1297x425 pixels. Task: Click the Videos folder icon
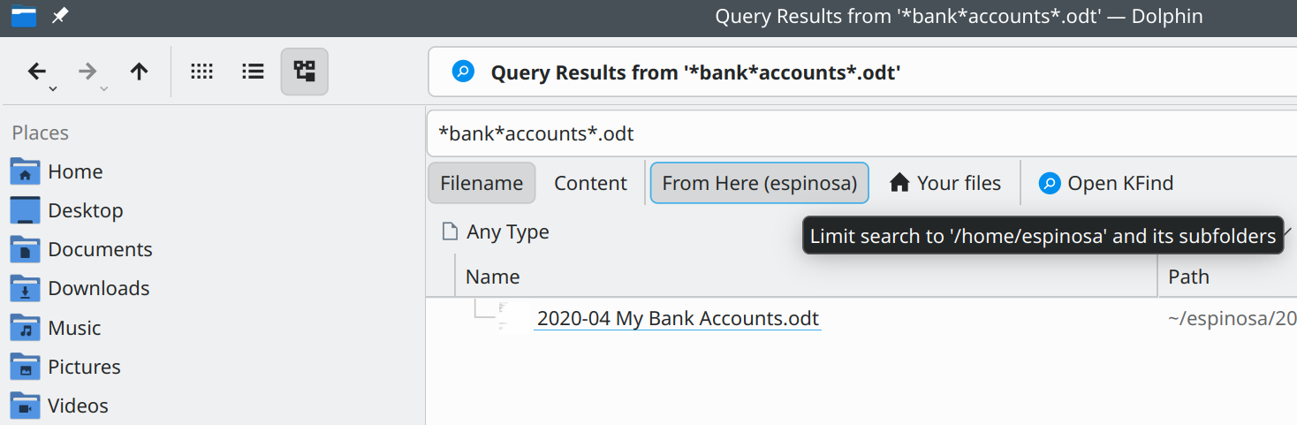tap(25, 406)
